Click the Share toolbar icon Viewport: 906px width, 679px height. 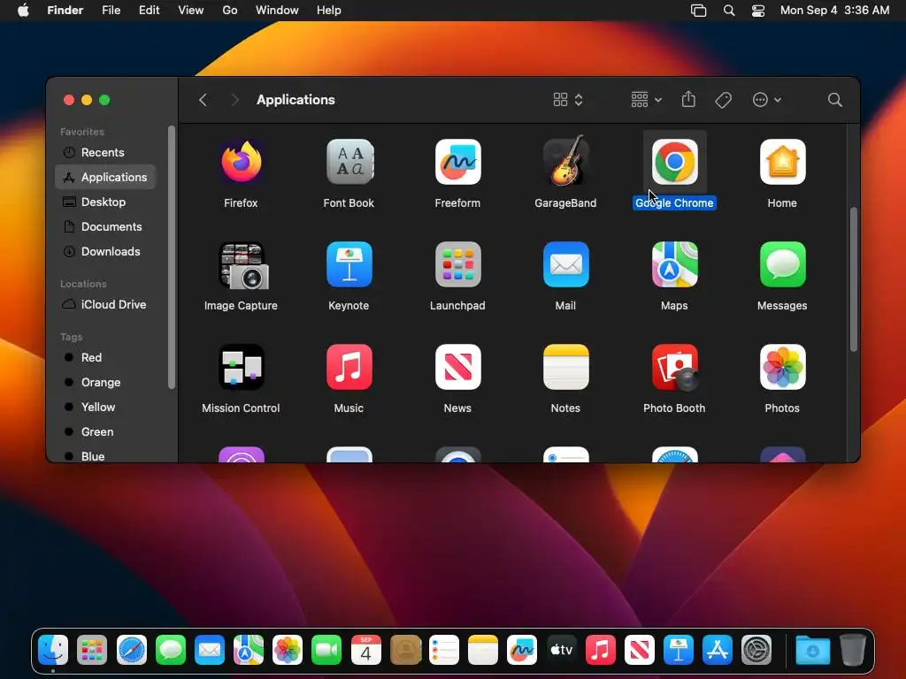688,99
